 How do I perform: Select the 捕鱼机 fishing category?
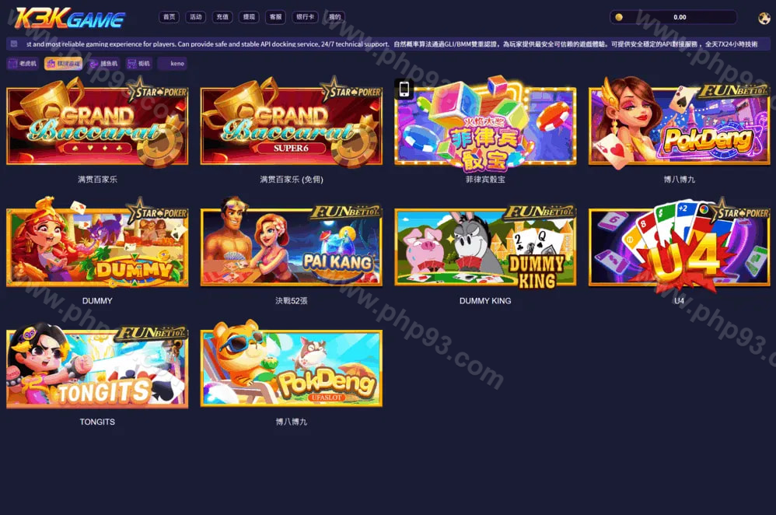[104, 64]
